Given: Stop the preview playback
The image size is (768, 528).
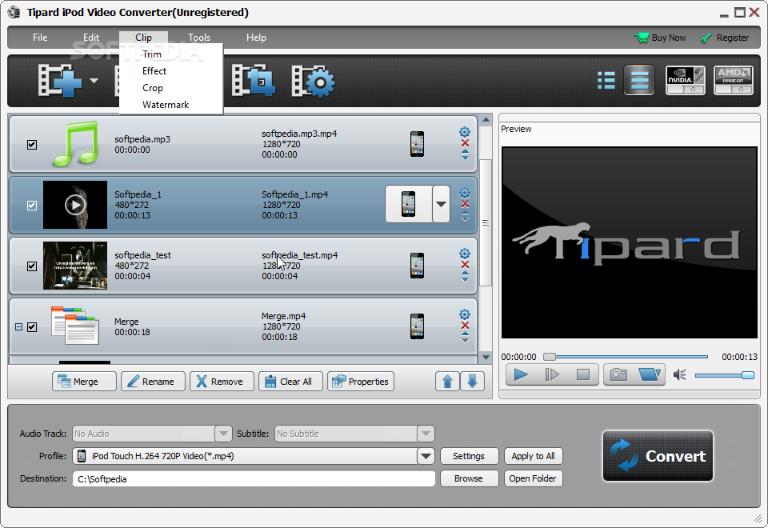Looking at the screenshot, I should (583, 374).
